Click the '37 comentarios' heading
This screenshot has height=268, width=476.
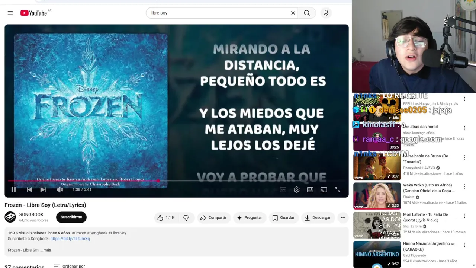tap(24, 266)
